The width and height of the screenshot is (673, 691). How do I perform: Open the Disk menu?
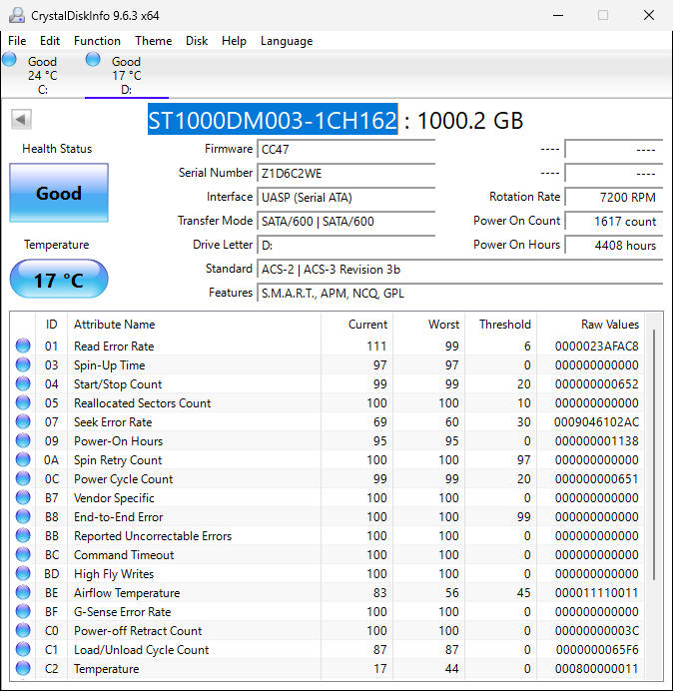pos(197,41)
